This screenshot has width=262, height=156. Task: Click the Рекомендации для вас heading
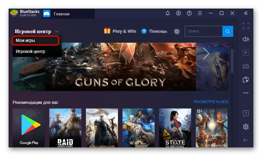coord(36,102)
